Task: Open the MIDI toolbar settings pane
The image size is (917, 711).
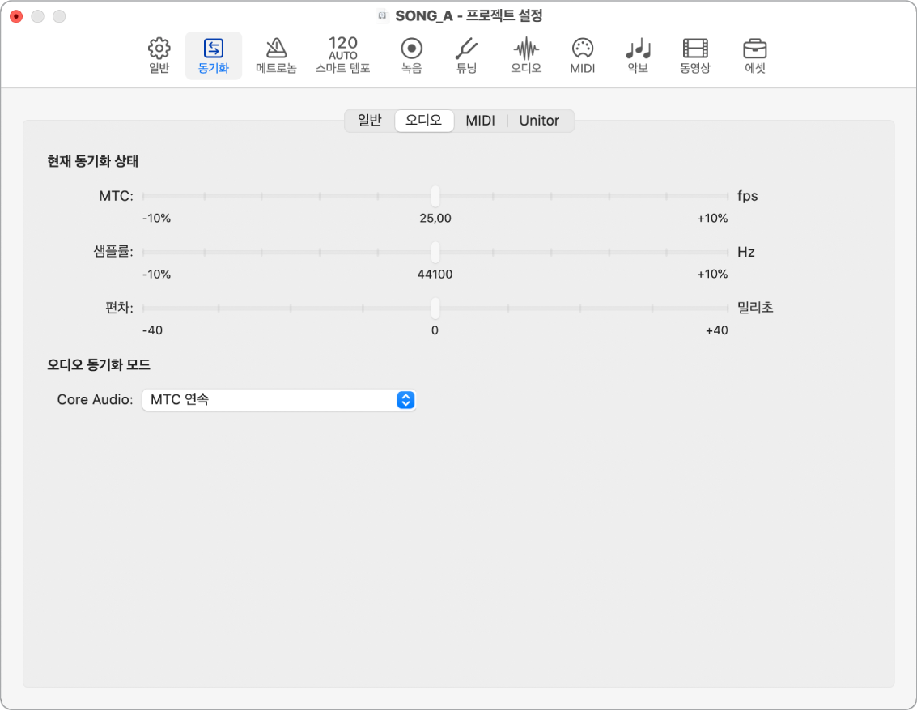Action: 583,56
